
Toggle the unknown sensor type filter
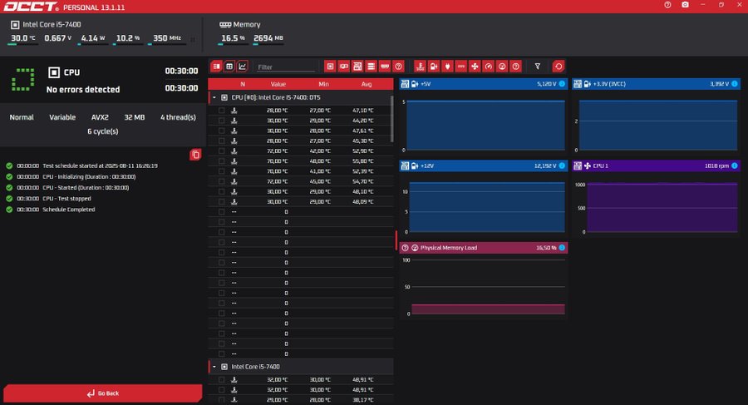515,67
